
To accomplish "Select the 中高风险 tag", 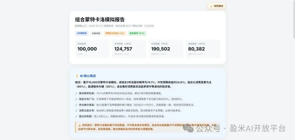I will coord(96,33).
